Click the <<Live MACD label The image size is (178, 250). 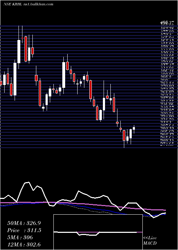pos(150,241)
